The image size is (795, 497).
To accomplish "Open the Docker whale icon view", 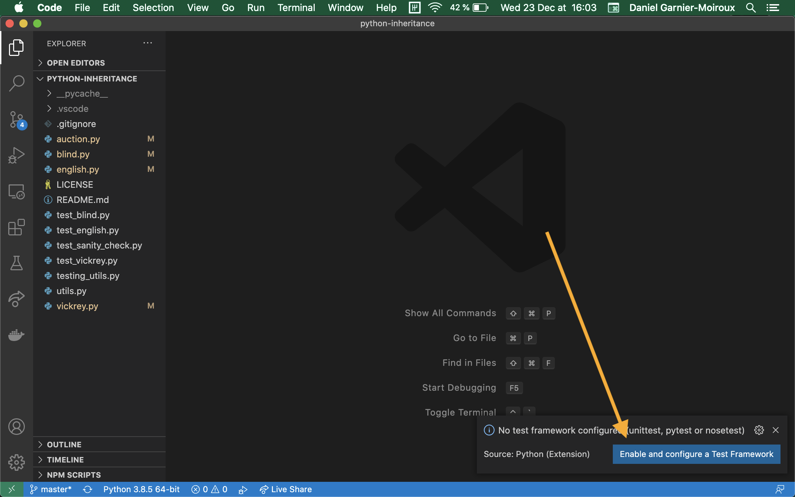I will pyautogui.click(x=16, y=334).
